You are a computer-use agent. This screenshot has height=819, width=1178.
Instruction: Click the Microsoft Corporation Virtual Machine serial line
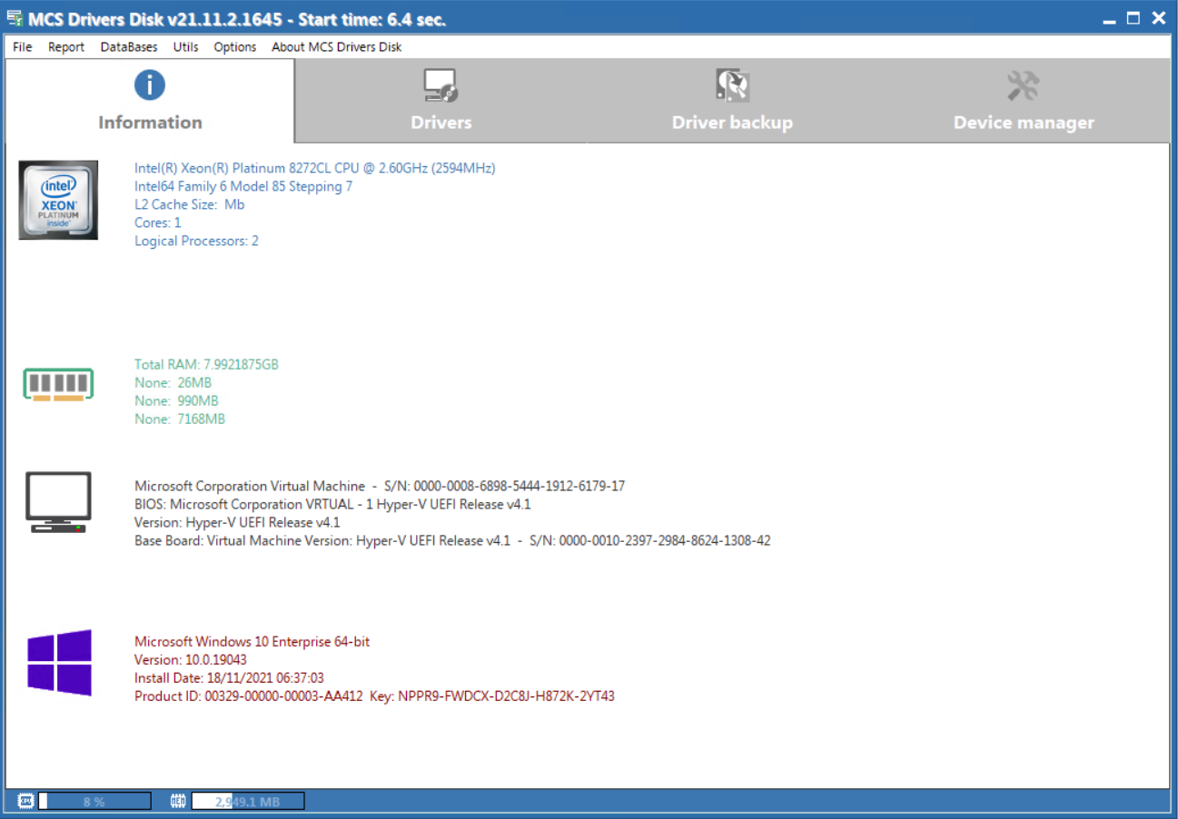(x=380, y=486)
